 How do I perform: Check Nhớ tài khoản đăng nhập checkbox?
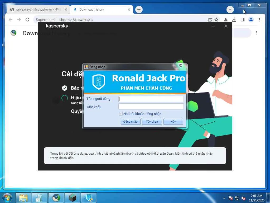[121, 114]
